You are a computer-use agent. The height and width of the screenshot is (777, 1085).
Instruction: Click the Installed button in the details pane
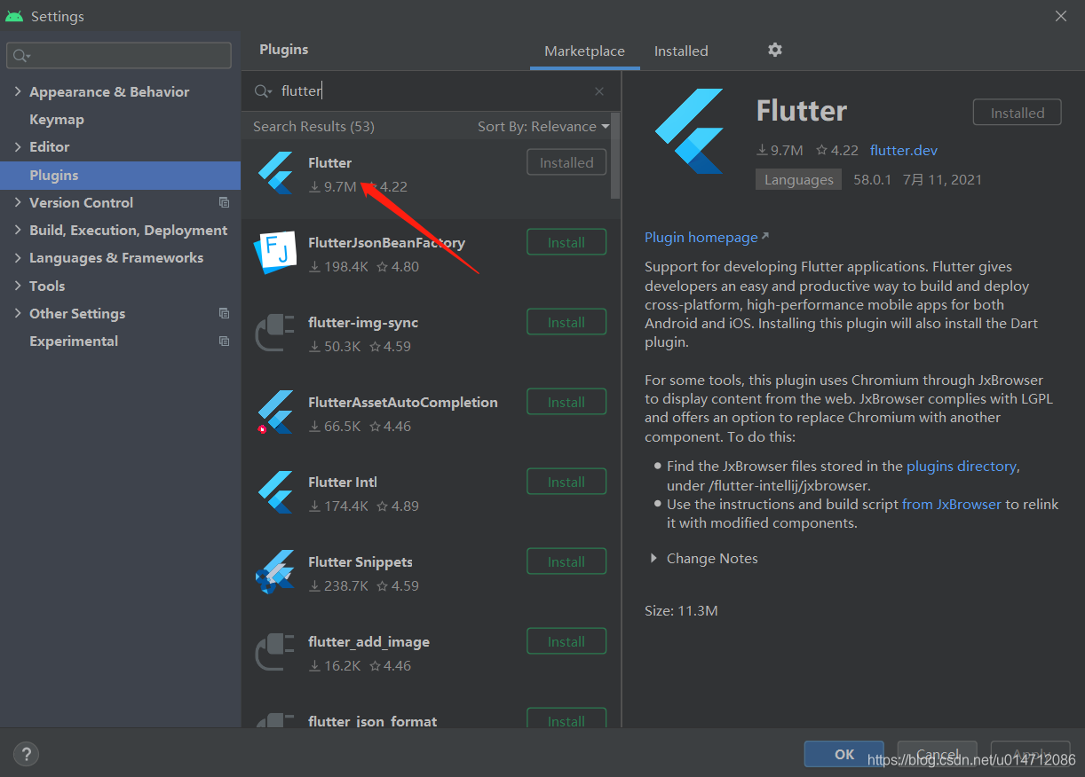(1018, 113)
